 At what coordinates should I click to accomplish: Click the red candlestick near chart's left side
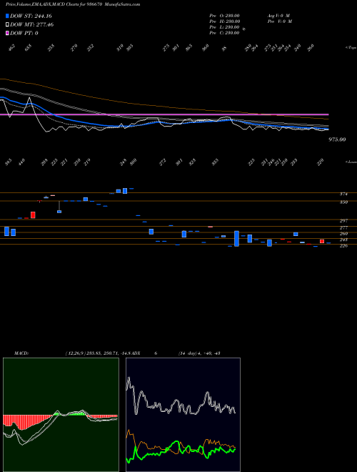[33, 215]
